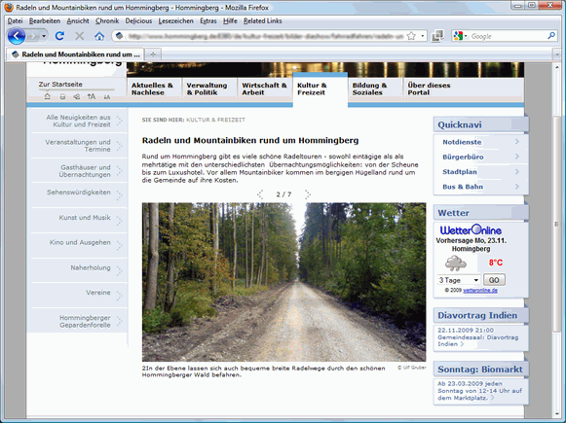This screenshot has width=566, height=423.
Task: Open the Datei menu
Action: tap(16, 20)
